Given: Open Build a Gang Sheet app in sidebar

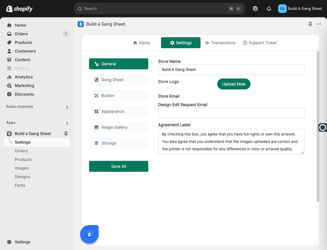Looking at the screenshot, I should 33,134.
